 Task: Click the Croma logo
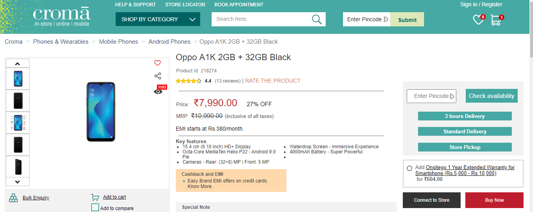click(x=62, y=17)
